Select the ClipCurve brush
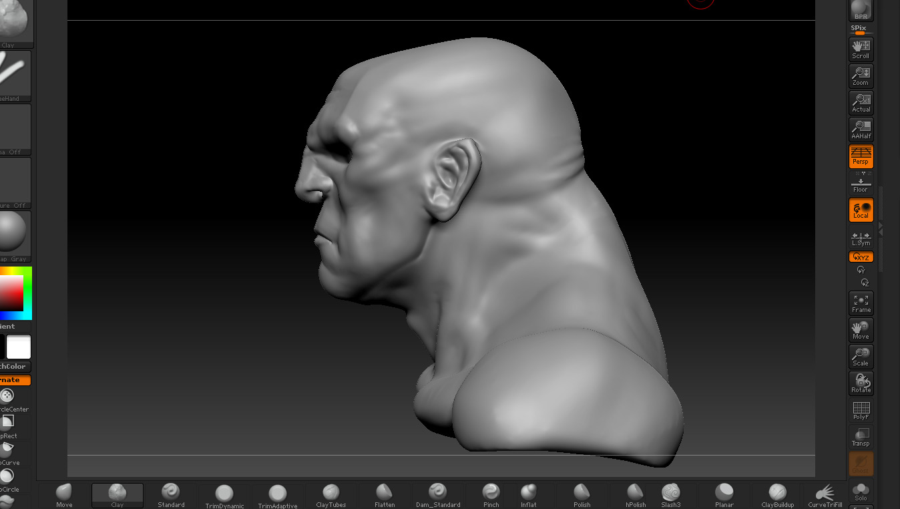The height and width of the screenshot is (509, 900). coord(8,454)
